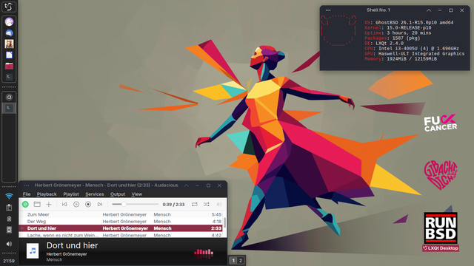Screen dimensions: 474x266
Task: Click the Add Files plus icon in Audacious
Action: coord(49,204)
